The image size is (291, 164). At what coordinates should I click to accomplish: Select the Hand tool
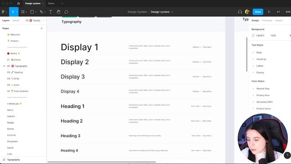[59, 12]
